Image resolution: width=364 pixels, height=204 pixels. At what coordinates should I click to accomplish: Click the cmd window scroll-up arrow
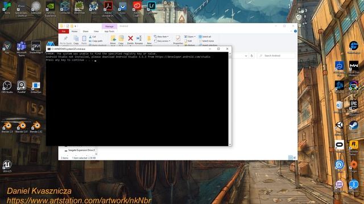(230, 53)
